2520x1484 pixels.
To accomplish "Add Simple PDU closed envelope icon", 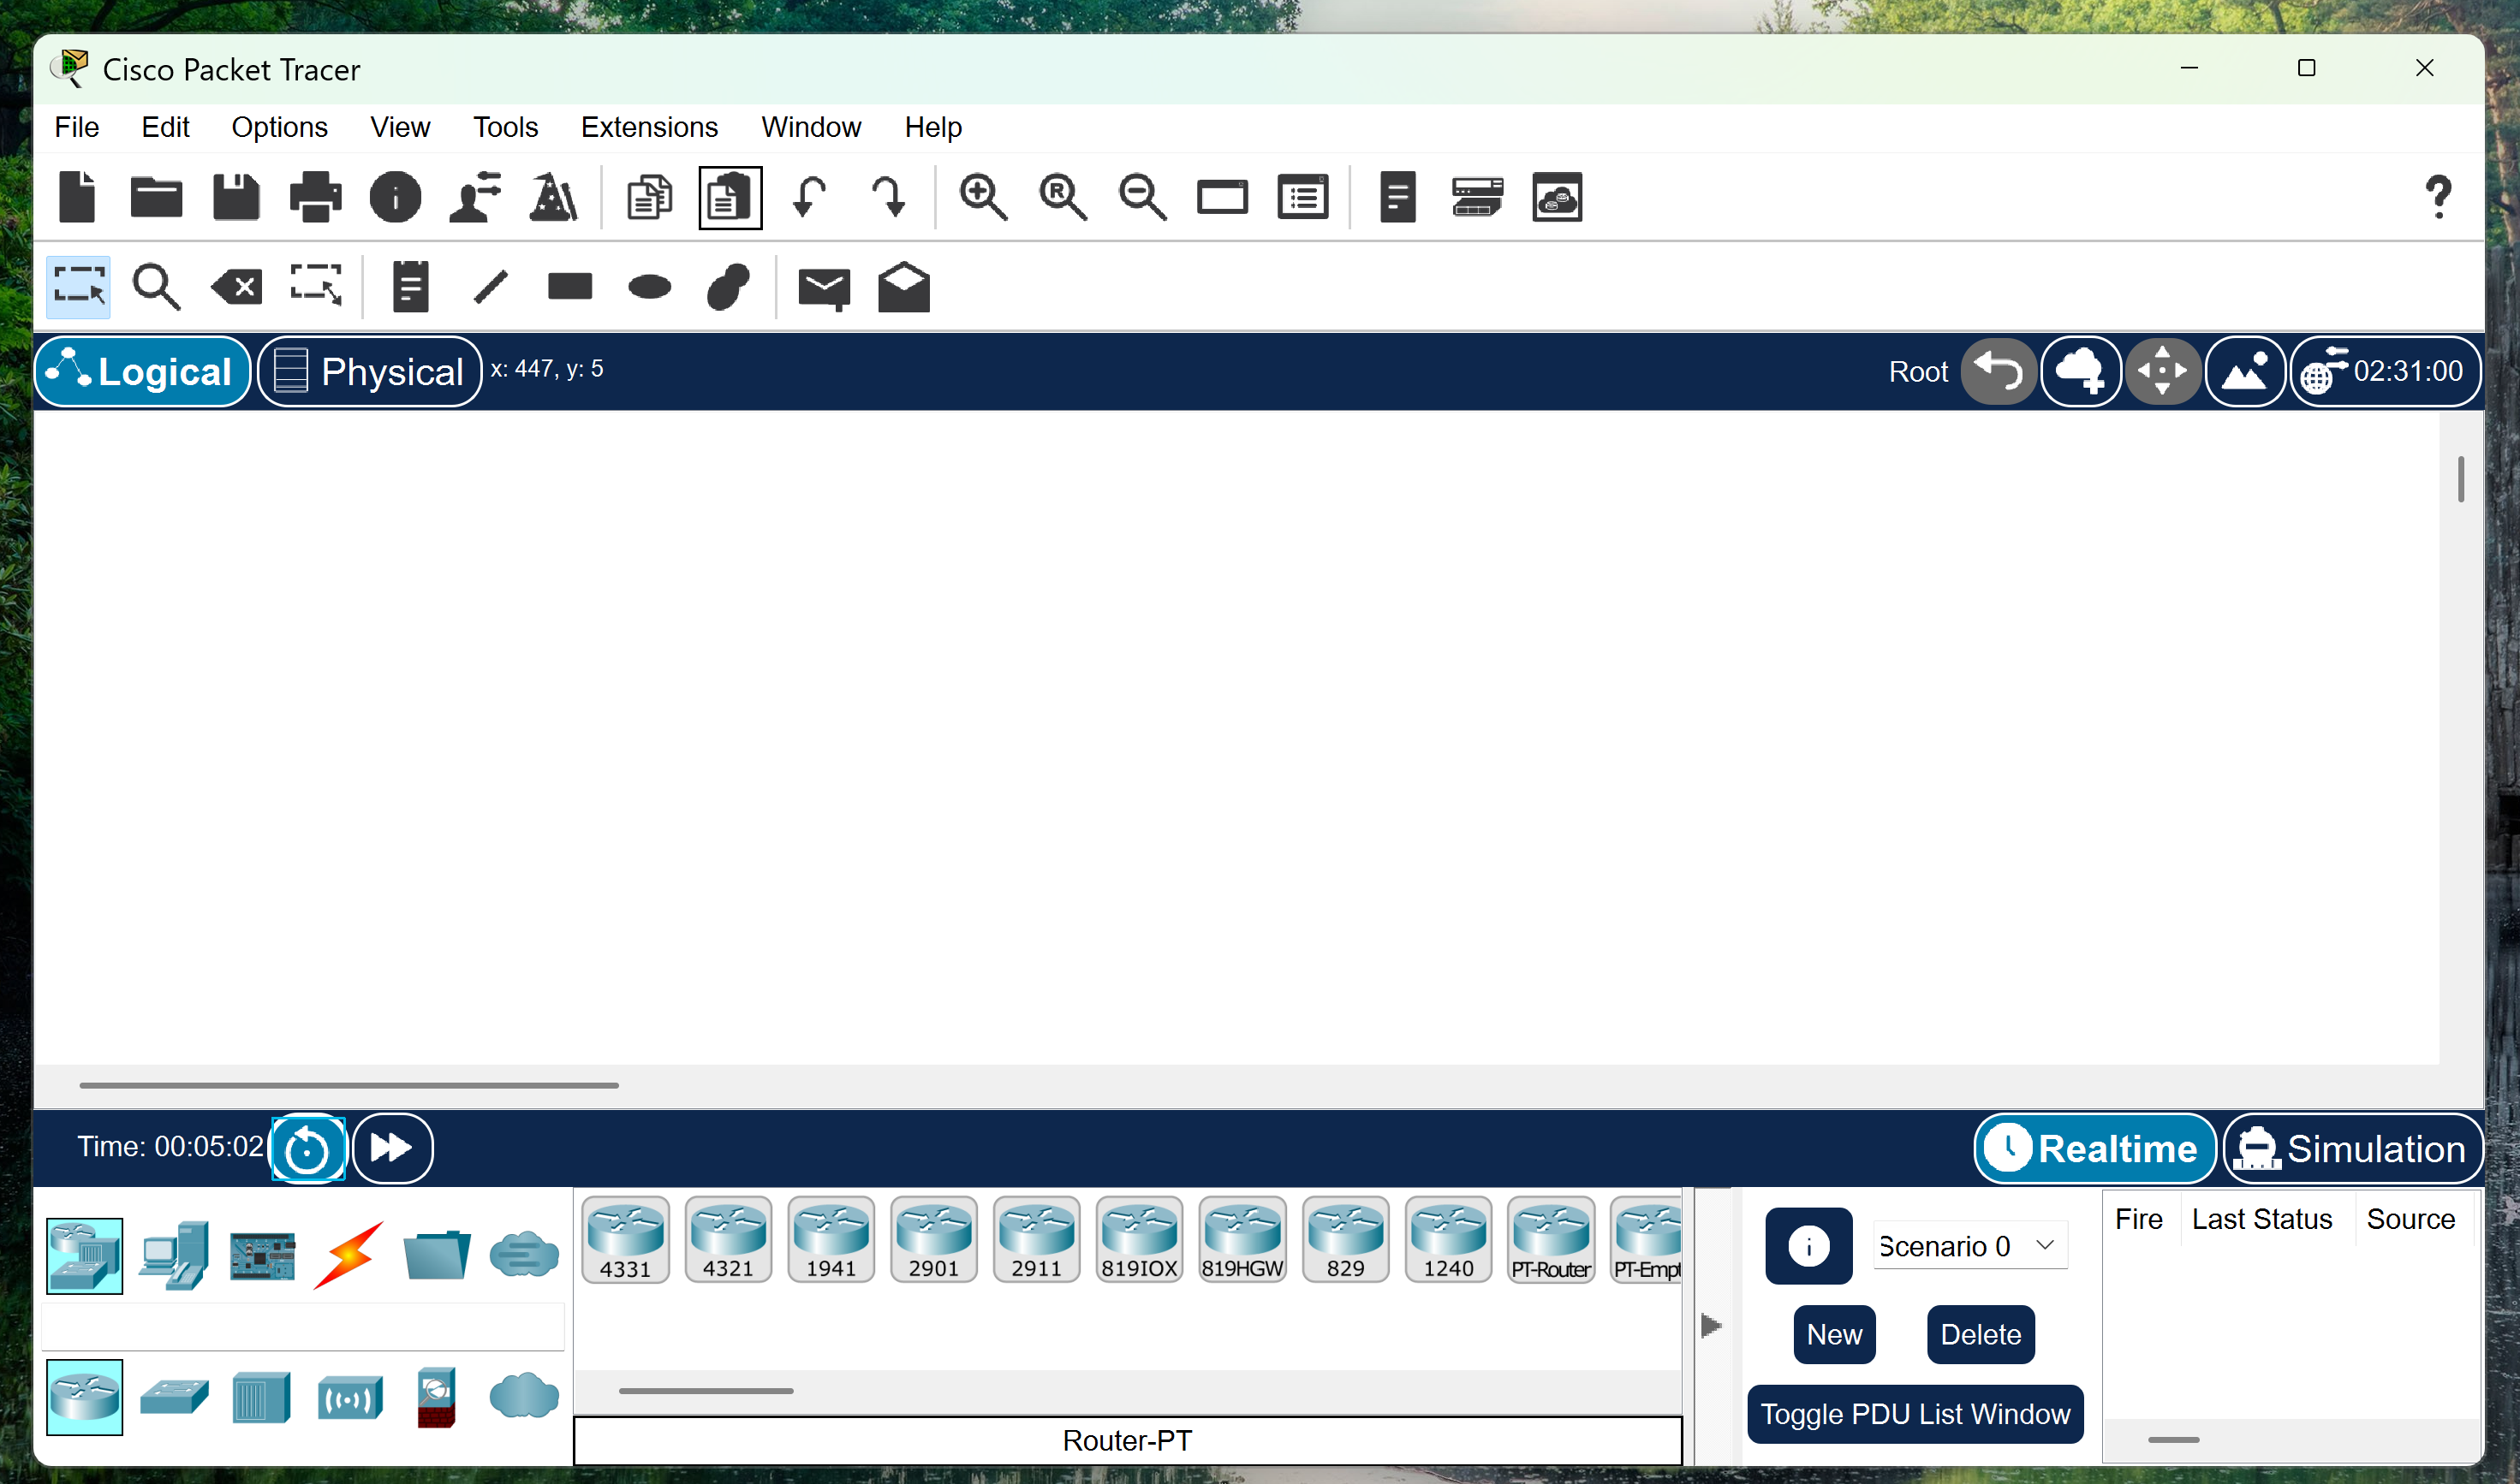I will 824,289.
